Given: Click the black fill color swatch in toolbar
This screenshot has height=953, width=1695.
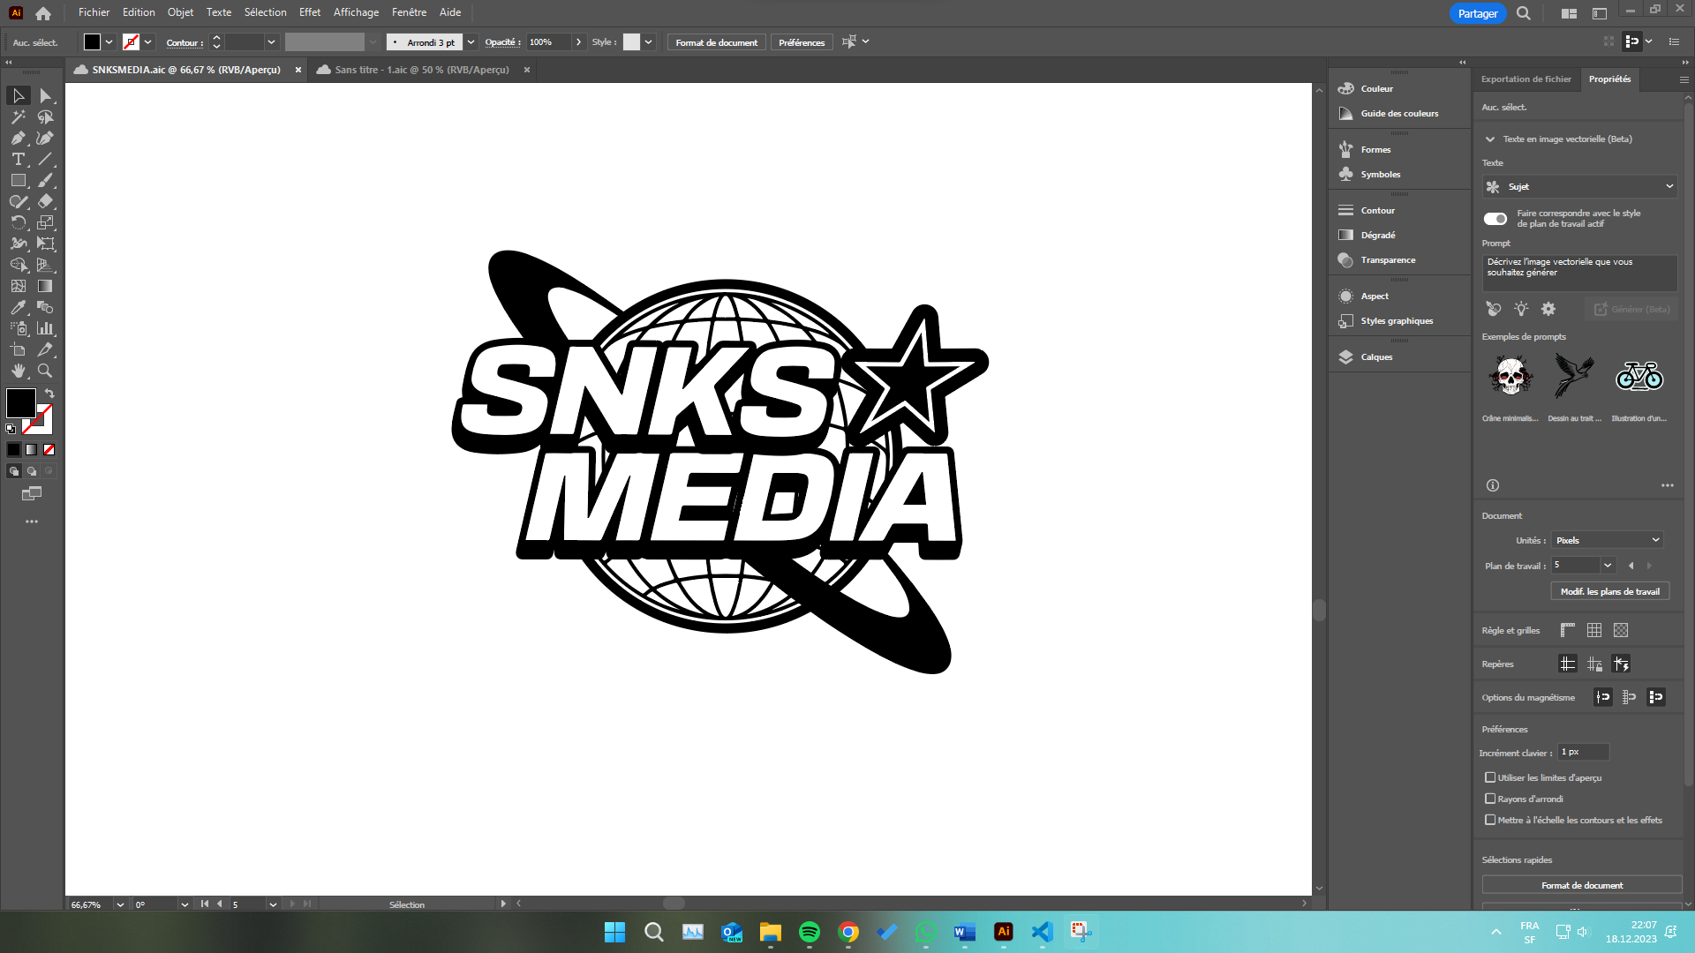Looking at the screenshot, I should click(20, 403).
